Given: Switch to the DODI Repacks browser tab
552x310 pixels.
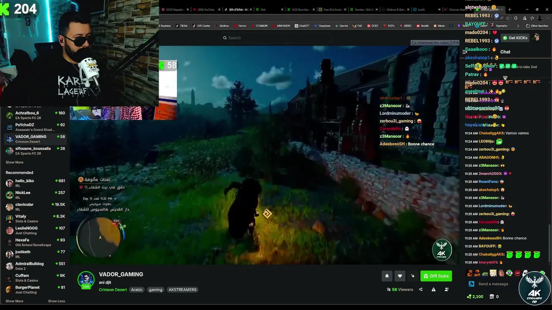Looking at the screenshot, I should coord(175,9).
